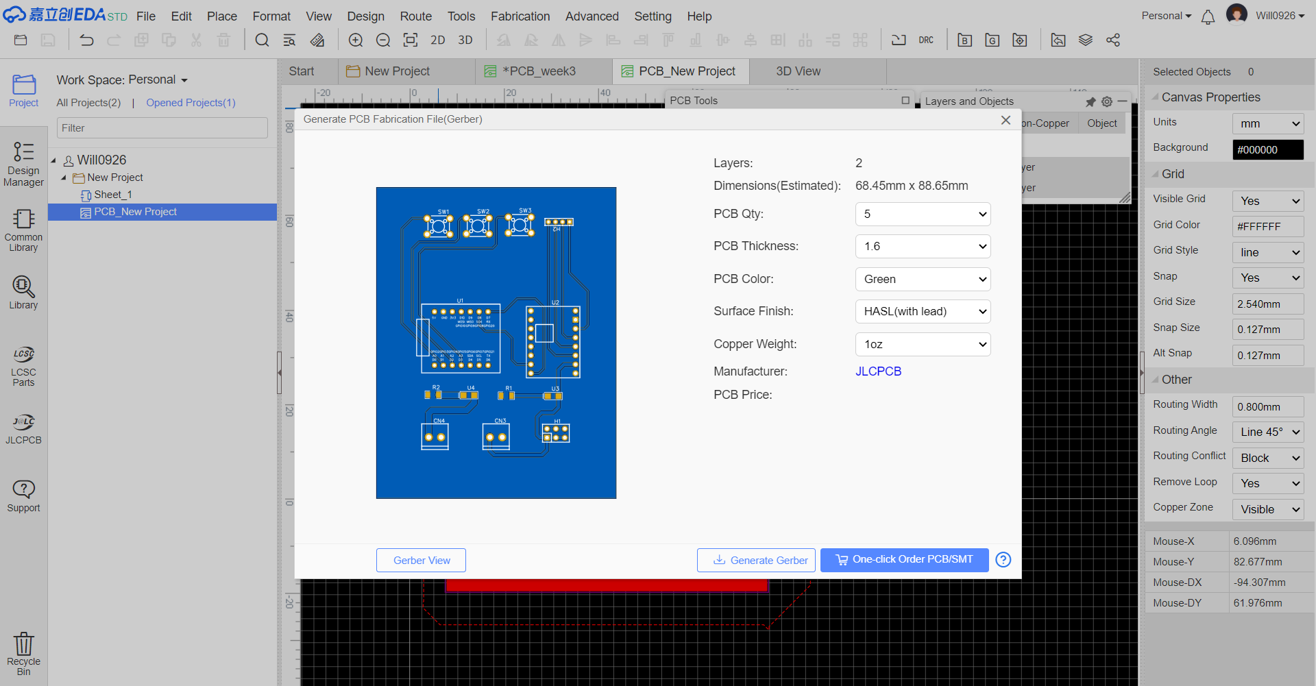Click the Background color #000000 swatch
This screenshot has height=686, width=1316.
(1267, 149)
